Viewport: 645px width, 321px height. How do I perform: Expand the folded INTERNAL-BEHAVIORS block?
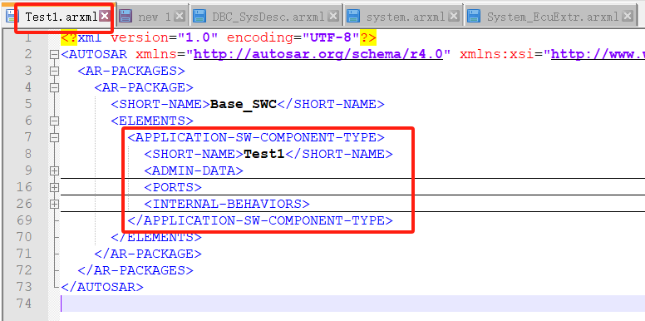pos(54,204)
